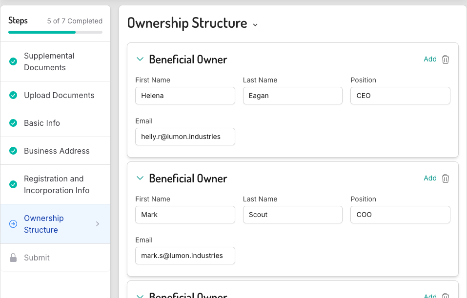Click the Position field showing COO
467x298 pixels.
pos(400,215)
